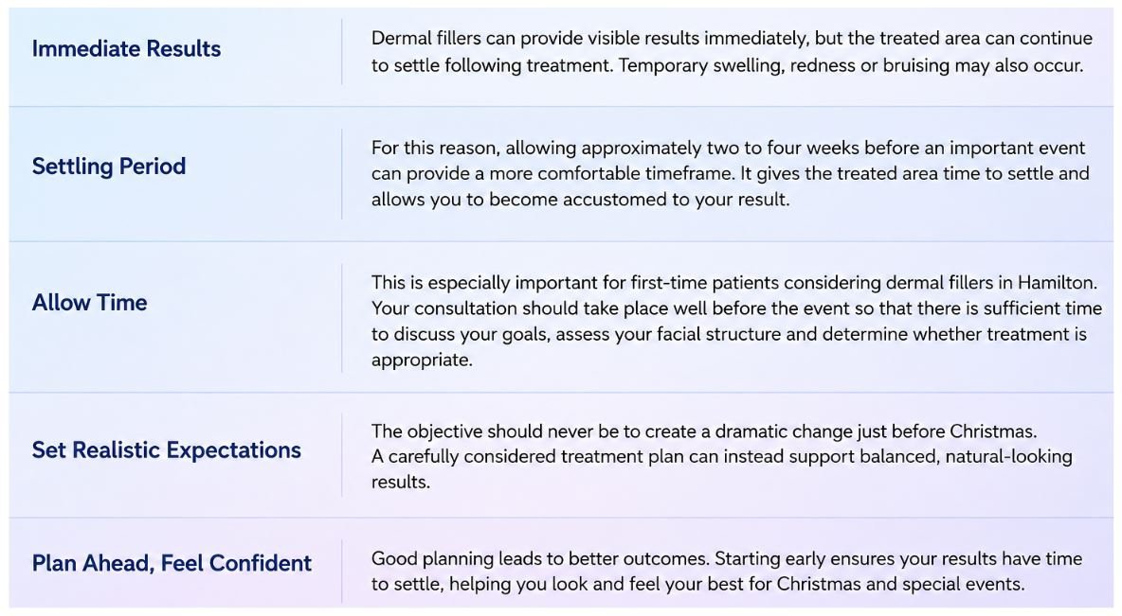Screen dimensions: 1122x616
Task: Select the Settling Period heading
Action: (x=109, y=166)
